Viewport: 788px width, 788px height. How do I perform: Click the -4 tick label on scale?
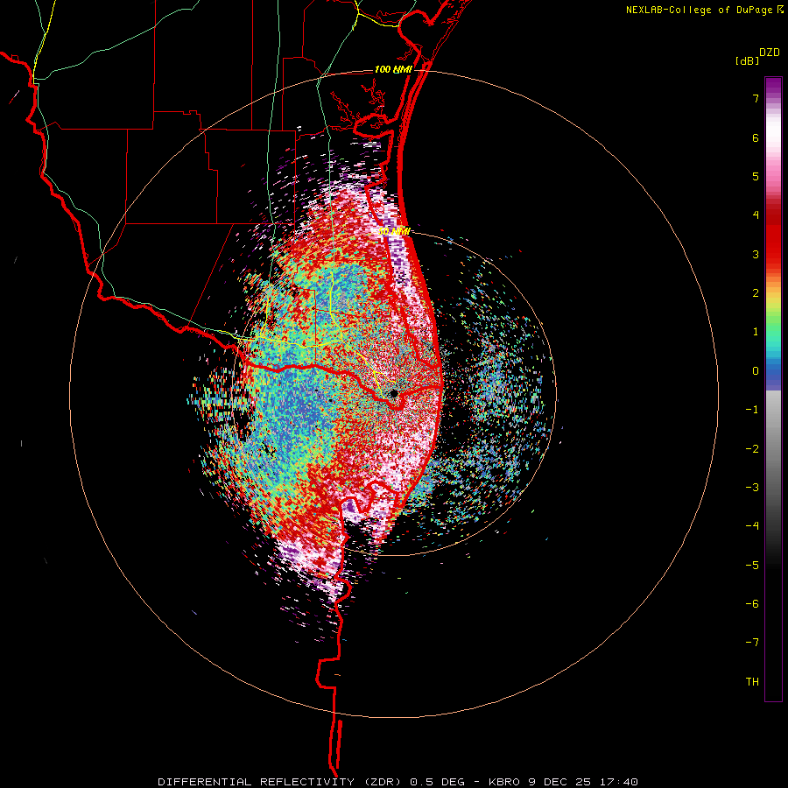pyautogui.click(x=752, y=526)
